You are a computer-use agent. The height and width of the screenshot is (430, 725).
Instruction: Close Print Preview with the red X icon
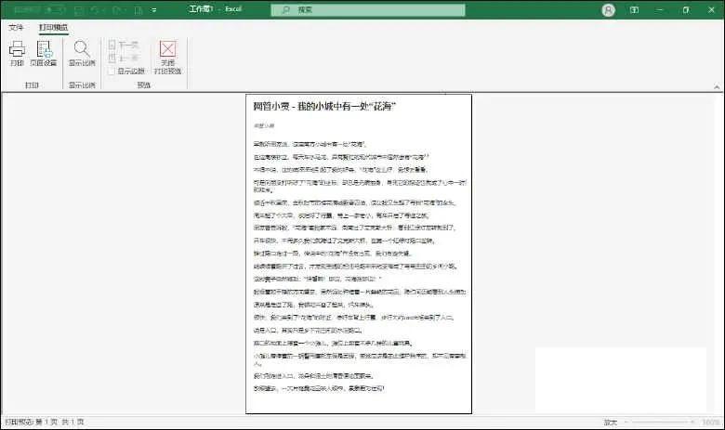(167, 55)
